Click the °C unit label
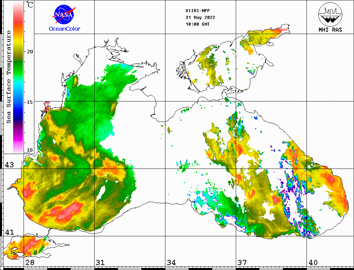 (30, 4)
